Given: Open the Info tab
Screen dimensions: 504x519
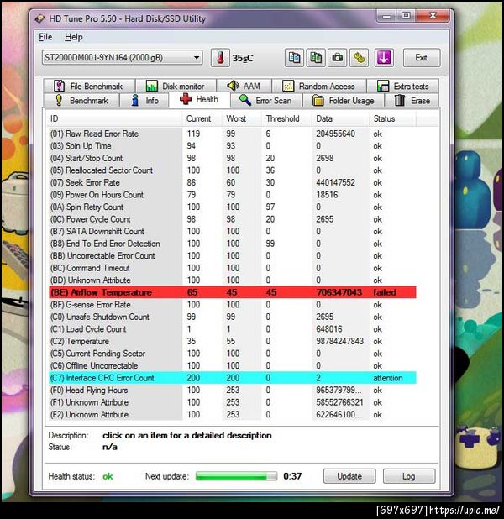Looking at the screenshot, I should click(x=144, y=100).
